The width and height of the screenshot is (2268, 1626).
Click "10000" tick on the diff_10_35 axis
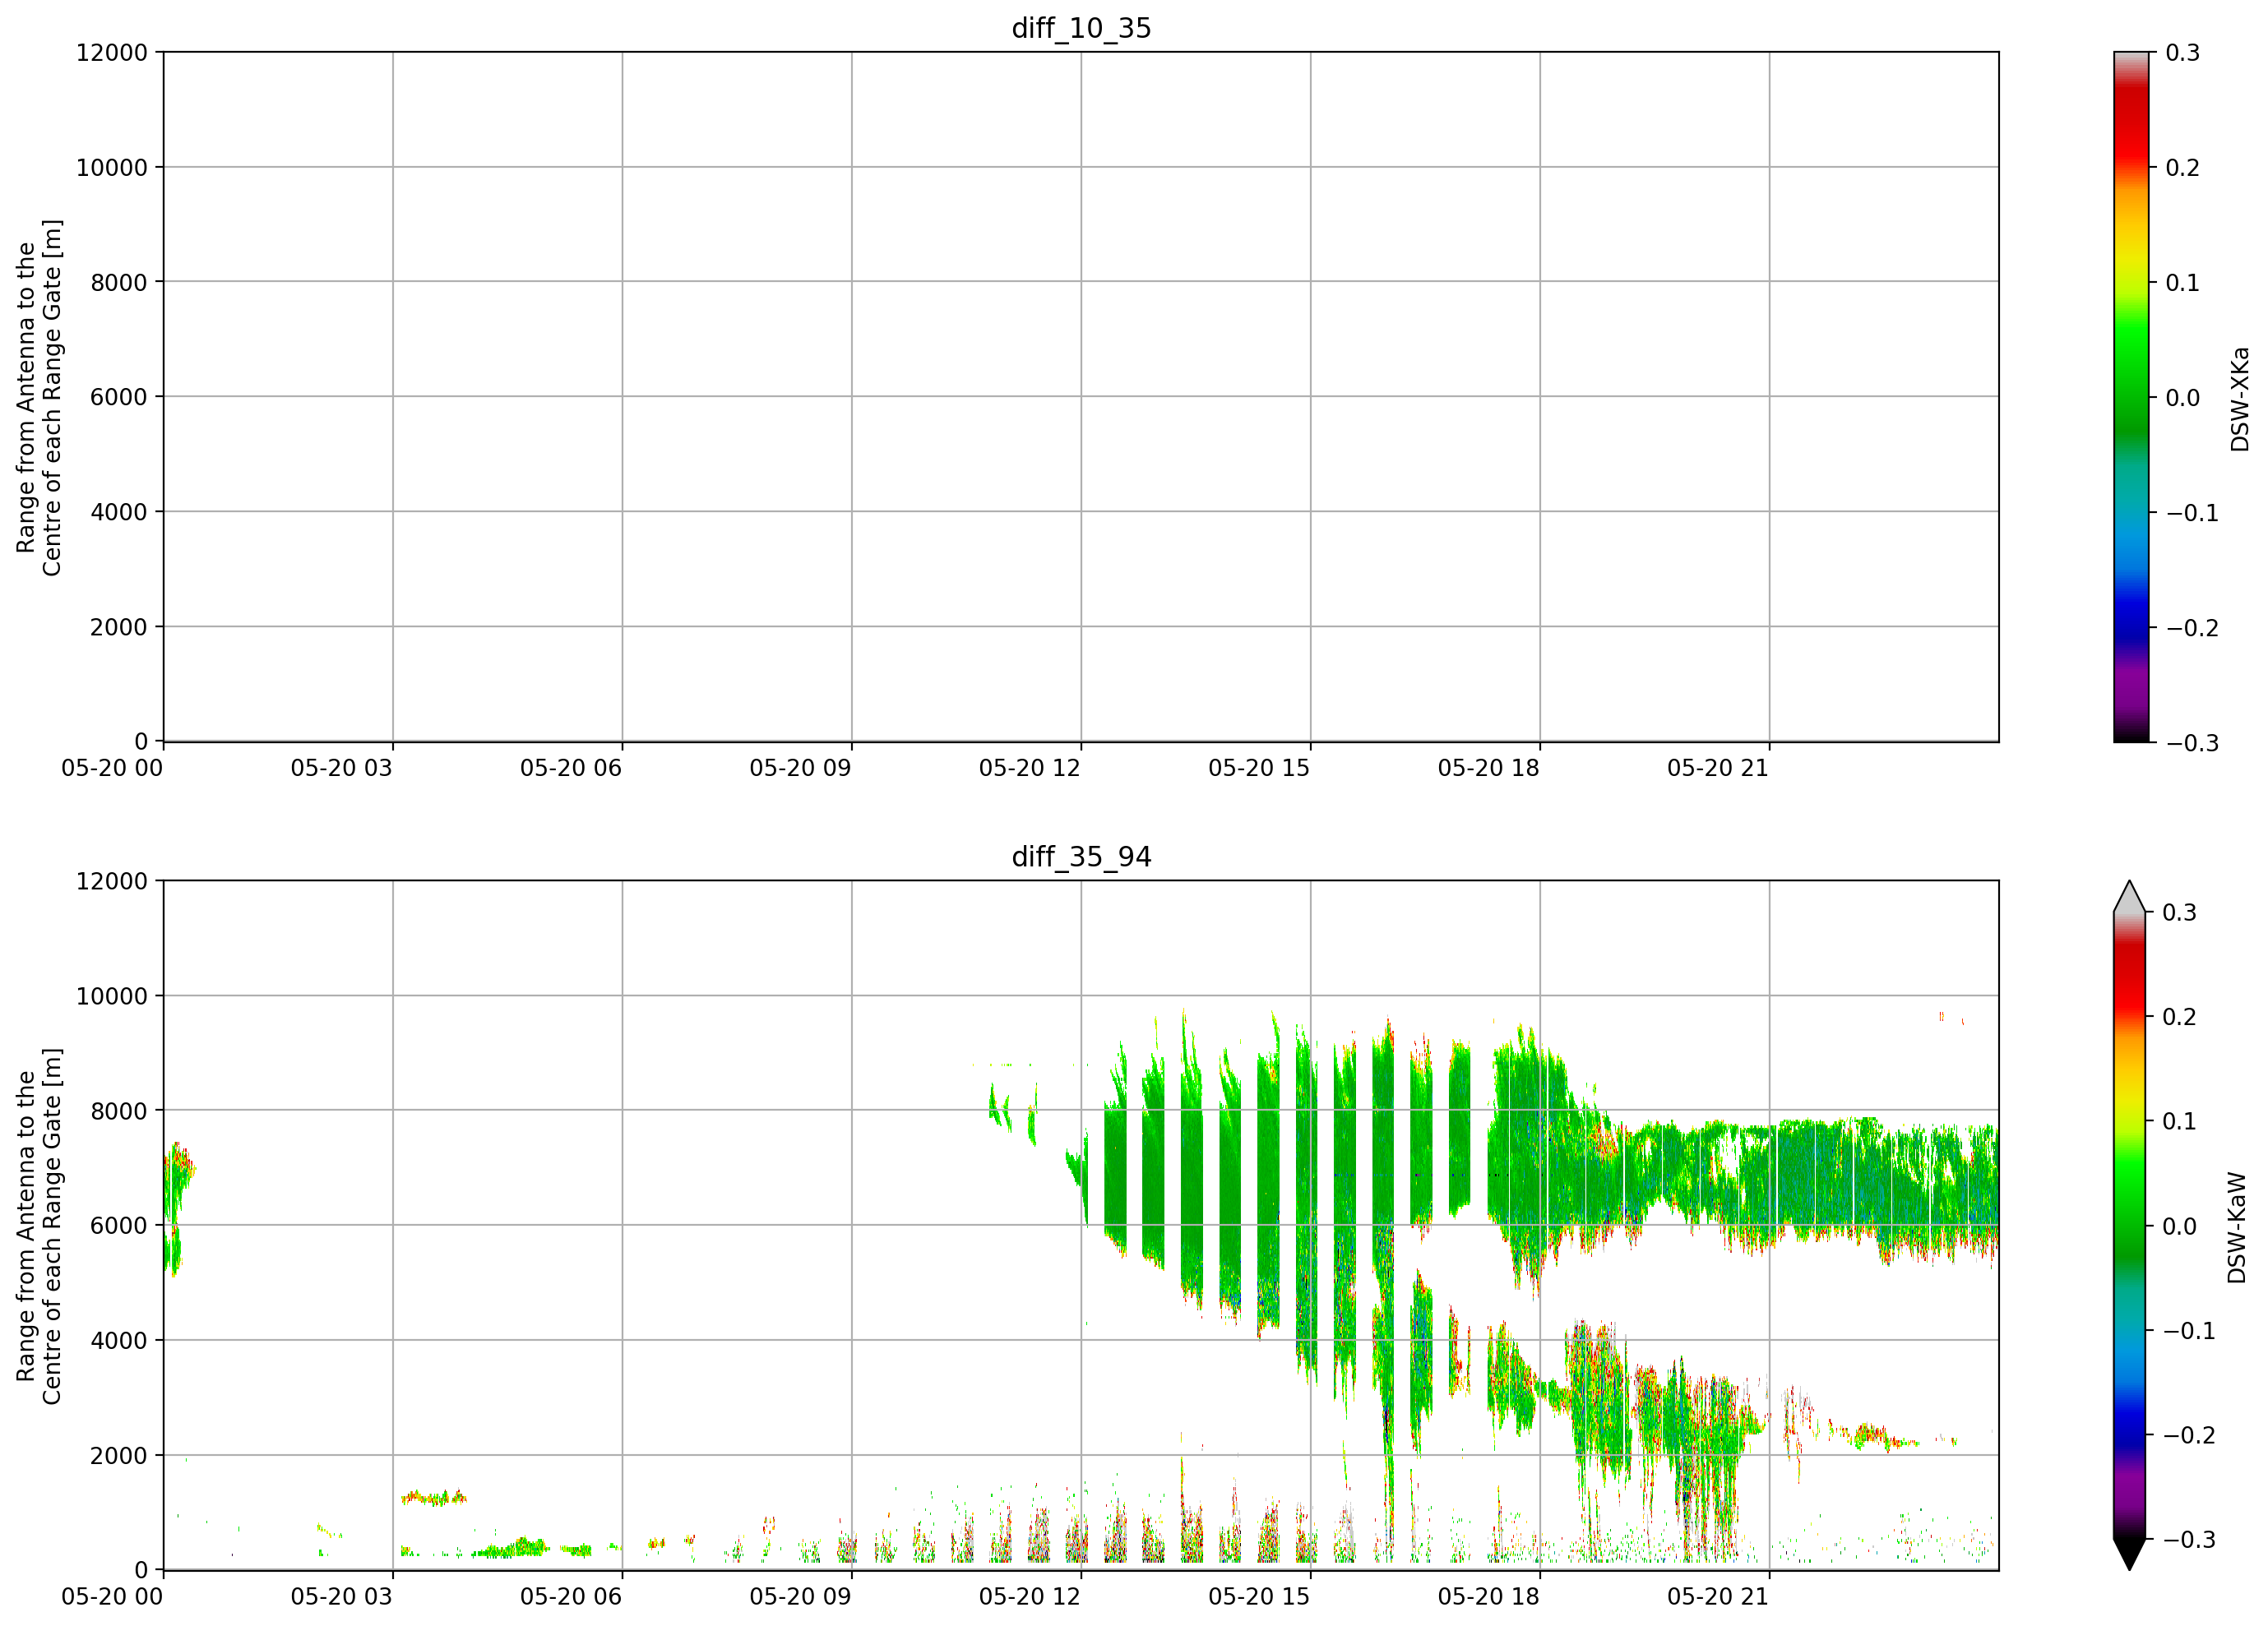pos(112,167)
